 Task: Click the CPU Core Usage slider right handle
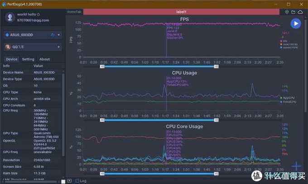tap(216, 174)
